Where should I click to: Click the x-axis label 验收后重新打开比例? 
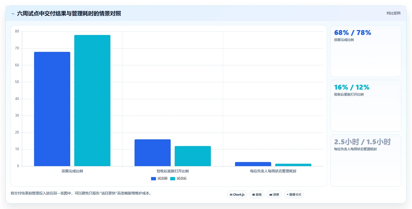173,171
